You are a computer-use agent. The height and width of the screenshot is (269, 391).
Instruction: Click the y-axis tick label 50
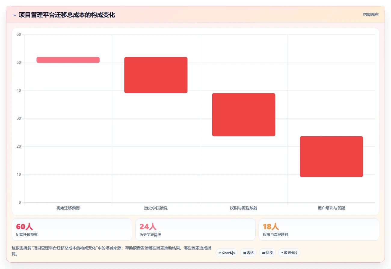pyautogui.click(x=19, y=63)
